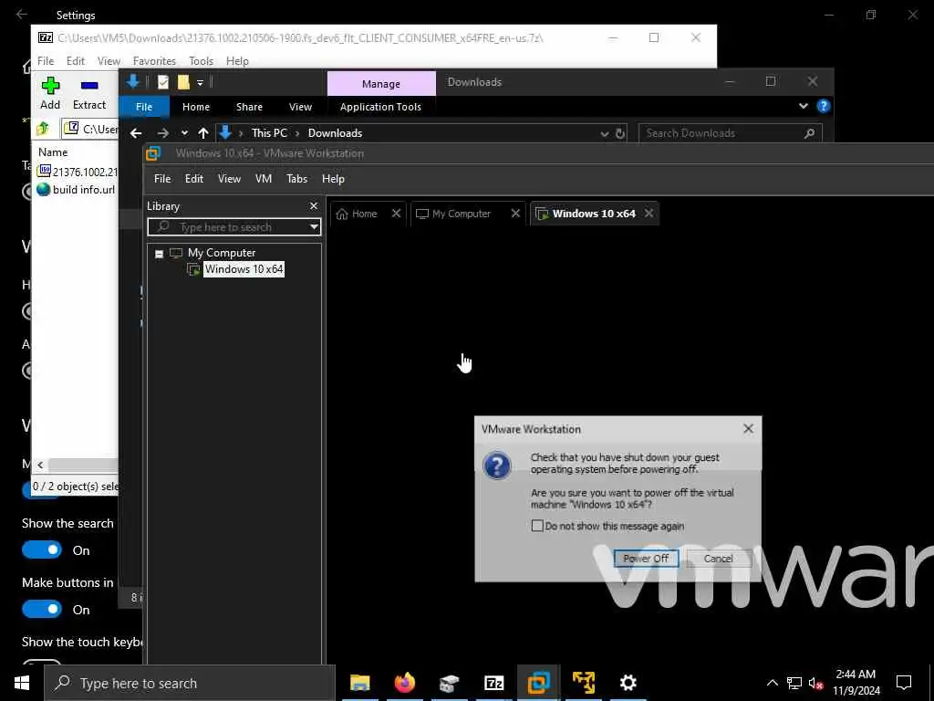934x701 pixels.
Task: Close the My Computer tab
Action: point(515,214)
